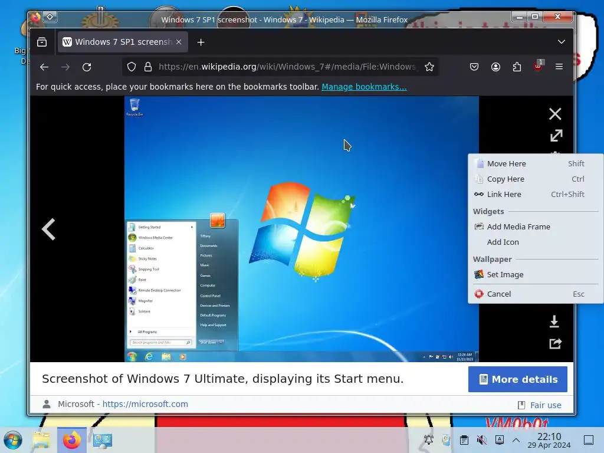This screenshot has width=604, height=453.
Task: Go back using the Firefox back arrow
Action: coord(44,67)
